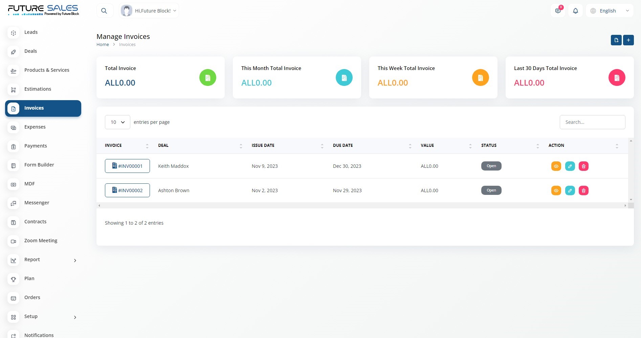
Task: View invoice #INV00002 with eye icon
Action: 556,190
